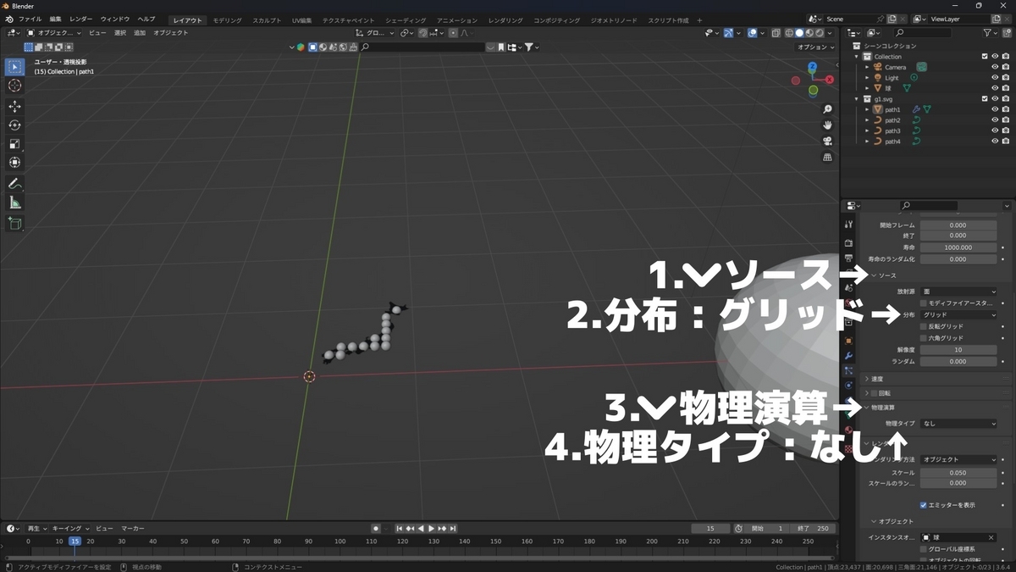Open the Modifier properties tab (wrench icon)
1016x572 pixels.
pyautogui.click(x=848, y=353)
